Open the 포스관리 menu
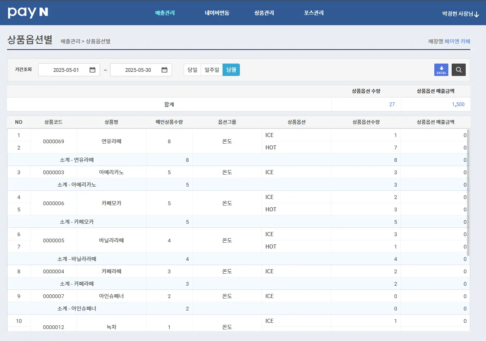 pyautogui.click(x=314, y=13)
